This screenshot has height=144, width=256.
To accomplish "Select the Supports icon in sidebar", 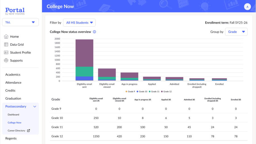I will click(x=6, y=60).
